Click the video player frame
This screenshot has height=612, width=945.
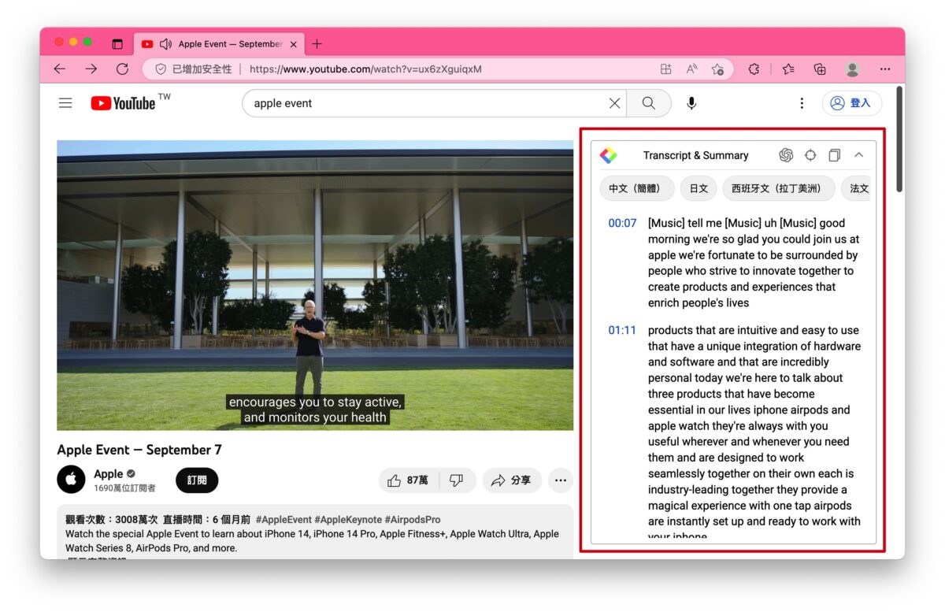(x=315, y=285)
